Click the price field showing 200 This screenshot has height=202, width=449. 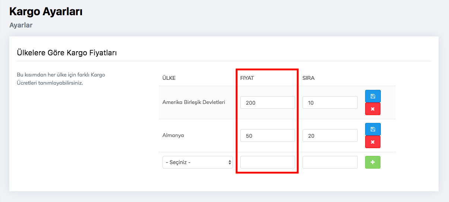pos(268,102)
